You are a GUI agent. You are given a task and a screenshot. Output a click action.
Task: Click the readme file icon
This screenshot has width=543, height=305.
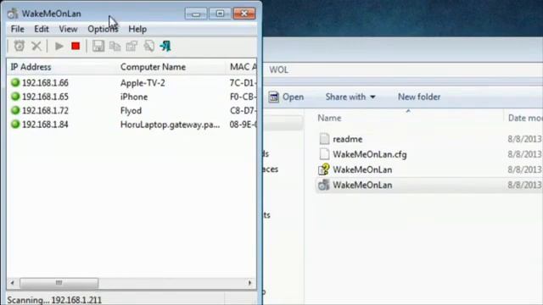(x=324, y=139)
